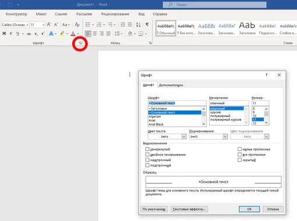Switch to Дополнительно tab in dialog

[x=171, y=85]
